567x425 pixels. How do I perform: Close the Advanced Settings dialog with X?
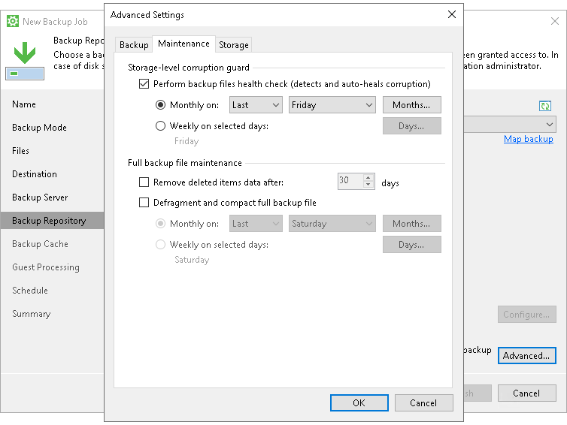tap(451, 14)
